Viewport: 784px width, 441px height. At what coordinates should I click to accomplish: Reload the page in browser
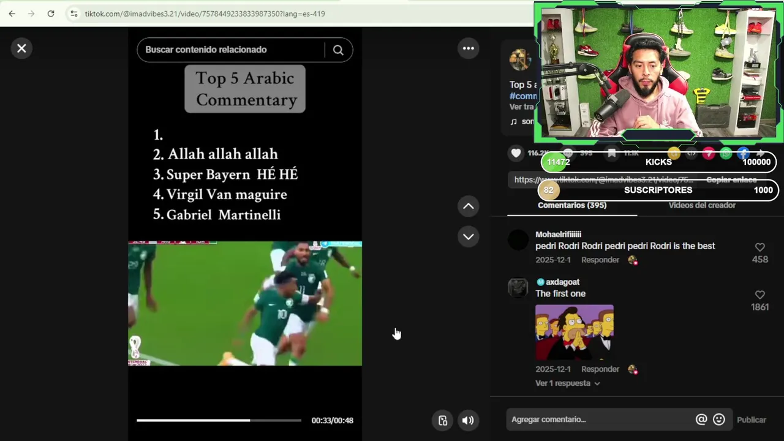(x=51, y=13)
